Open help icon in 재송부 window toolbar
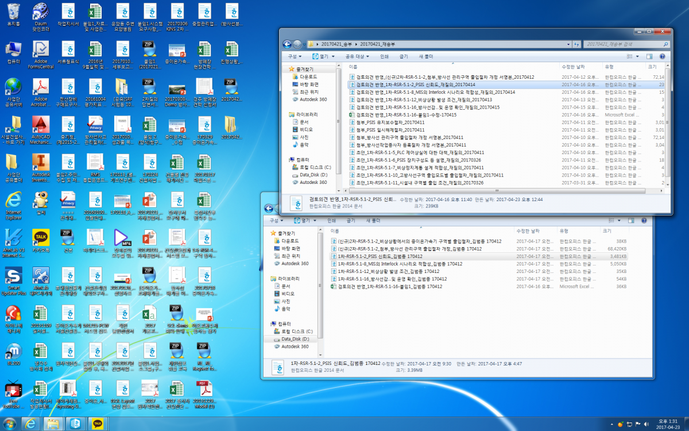Screen dimensions: 689x431 663,56
